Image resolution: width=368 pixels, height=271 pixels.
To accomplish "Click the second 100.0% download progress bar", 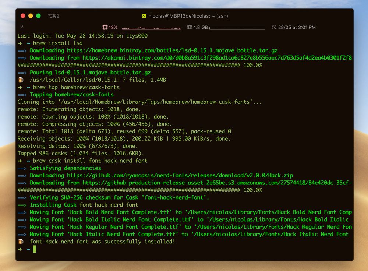I will point(129,190).
